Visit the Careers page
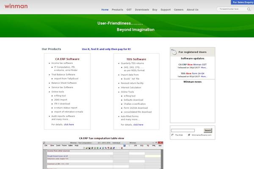 point(179,10)
